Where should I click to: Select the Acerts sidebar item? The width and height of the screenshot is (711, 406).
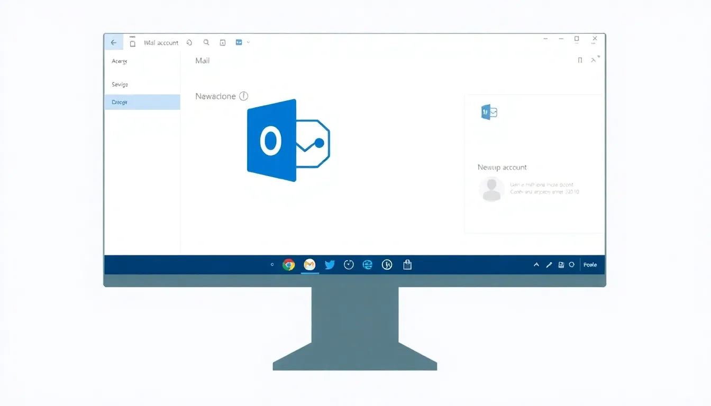tap(120, 61)
